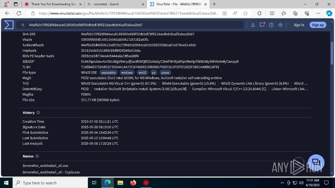Open the help question mark icon
Viewport: 335px width, 188px height.
271,25
